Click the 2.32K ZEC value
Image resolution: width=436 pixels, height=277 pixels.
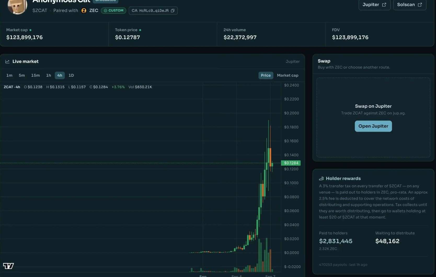point(328,249)
